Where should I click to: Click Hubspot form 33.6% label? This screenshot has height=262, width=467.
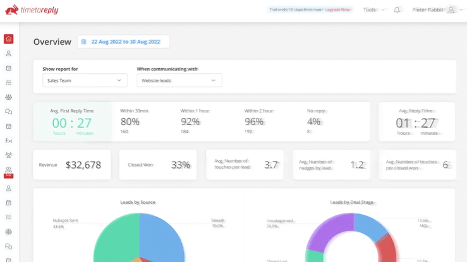coord(65,223)
